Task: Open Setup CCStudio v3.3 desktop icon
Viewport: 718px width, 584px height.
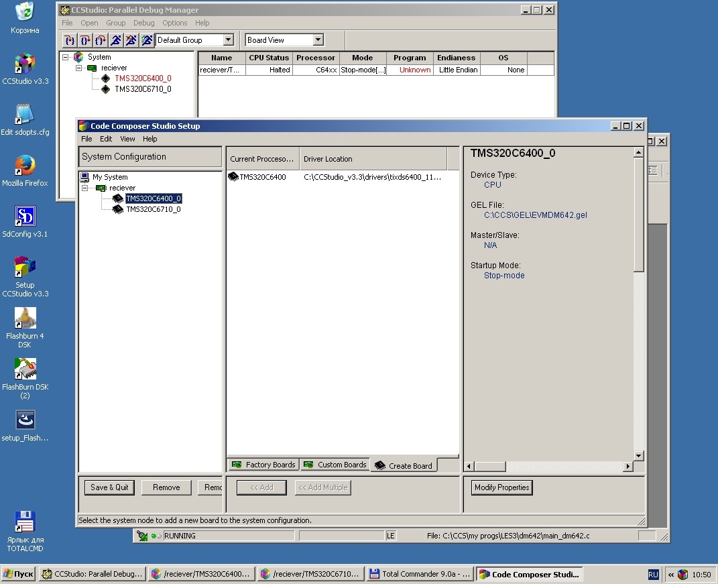Action: coord(25,277)
